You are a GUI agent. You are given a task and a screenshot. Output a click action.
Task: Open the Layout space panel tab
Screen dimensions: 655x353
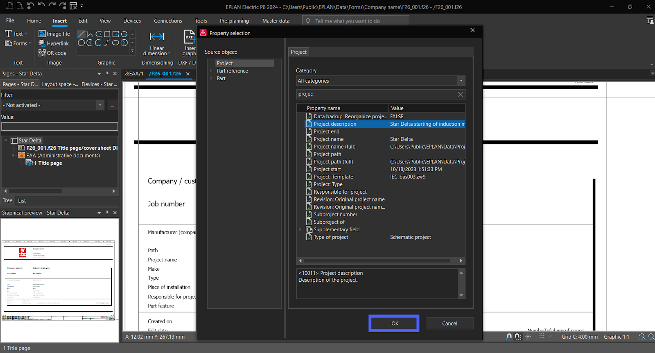point(60,84)
